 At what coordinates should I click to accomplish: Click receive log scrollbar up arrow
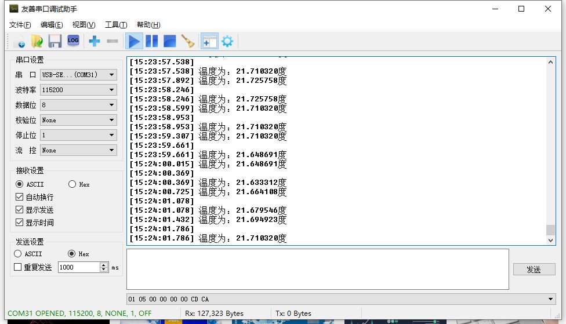(x=550, y=62)
